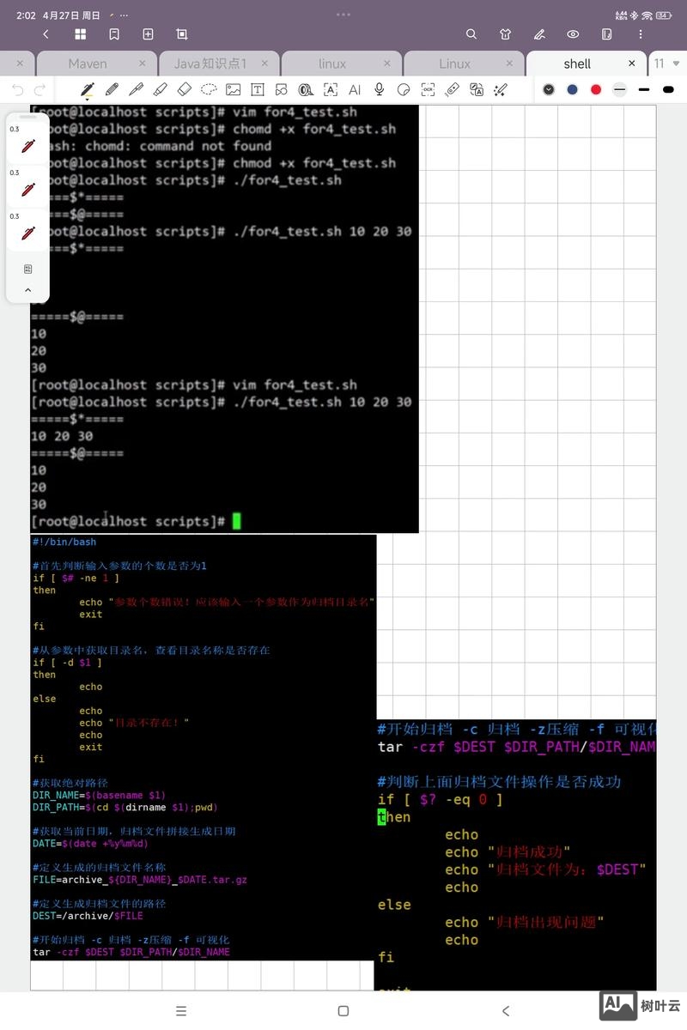
Task: Insert an image into the note
Action: (234, 89)
